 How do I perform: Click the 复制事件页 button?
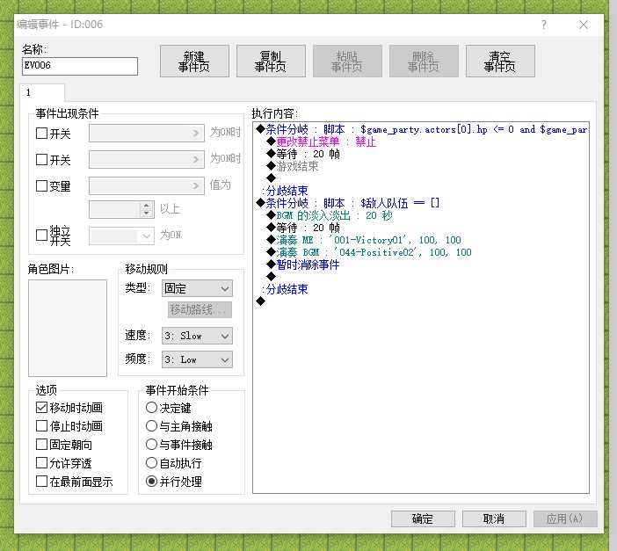[x=271, y=61]
